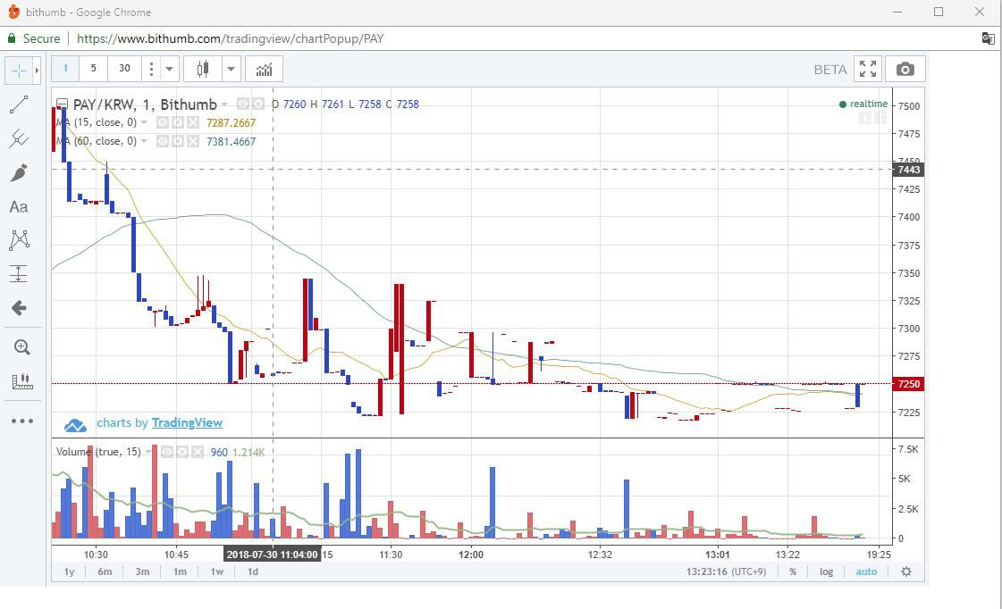The image size is (1002, 609).
Task: Click the back arrow icon in sidebar
Action: (x=19, y=308)
